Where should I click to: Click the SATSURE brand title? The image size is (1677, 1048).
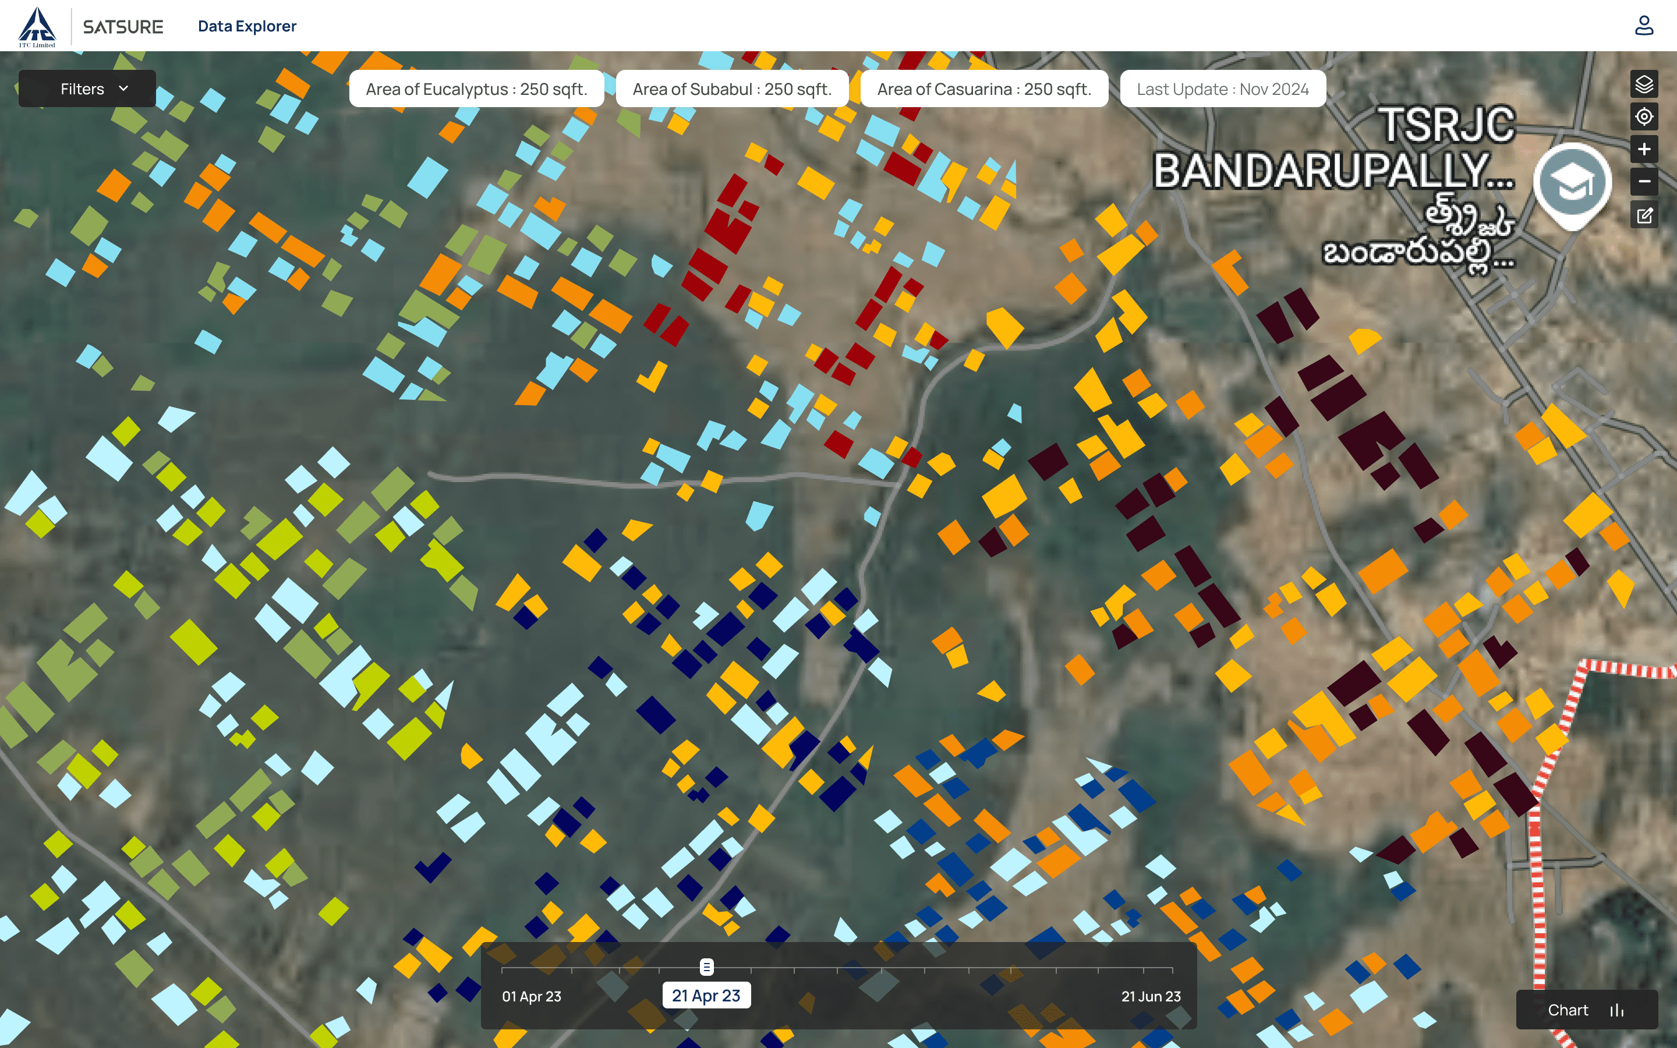click(123, 26)
